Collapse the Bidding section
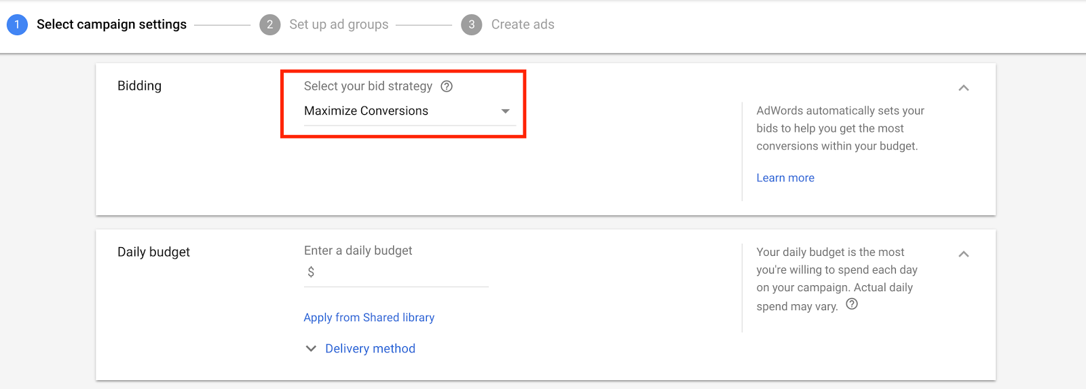This screenshot has height=389, width=1086. [x=963, y=88]
